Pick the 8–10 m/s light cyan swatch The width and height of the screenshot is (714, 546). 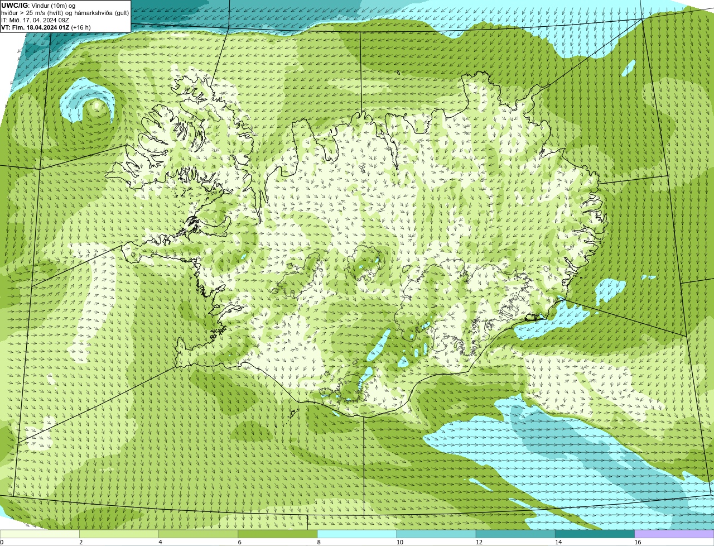pos(357,534)
